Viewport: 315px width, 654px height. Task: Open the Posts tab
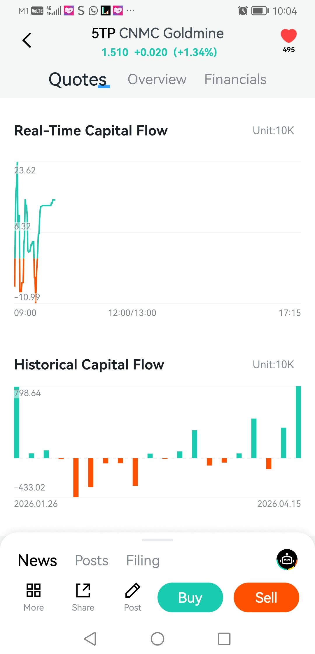pos(92,560)
